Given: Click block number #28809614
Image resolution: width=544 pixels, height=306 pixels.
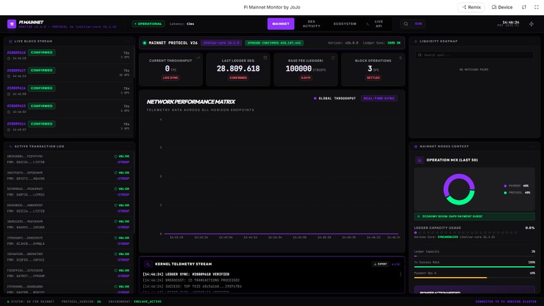Looking at the screenshot, I should point(16,124).
